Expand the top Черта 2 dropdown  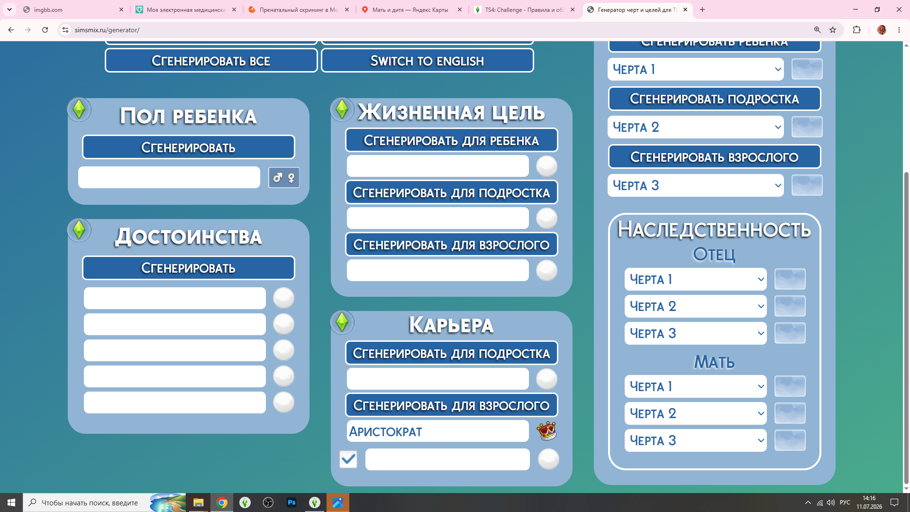point(696,127)
